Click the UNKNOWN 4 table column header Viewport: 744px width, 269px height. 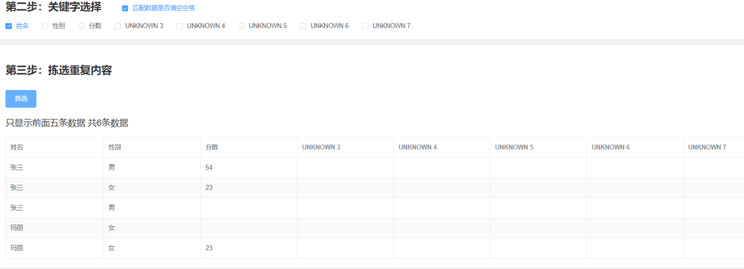[442, 148]
